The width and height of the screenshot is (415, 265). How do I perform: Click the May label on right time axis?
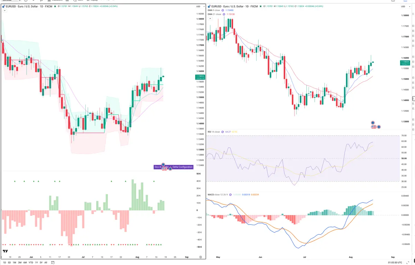pyautogui.click(x=218, y=257)
